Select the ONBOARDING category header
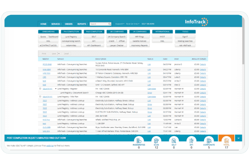Viewport: 249px width, 165px height. (x=48, y=32)
